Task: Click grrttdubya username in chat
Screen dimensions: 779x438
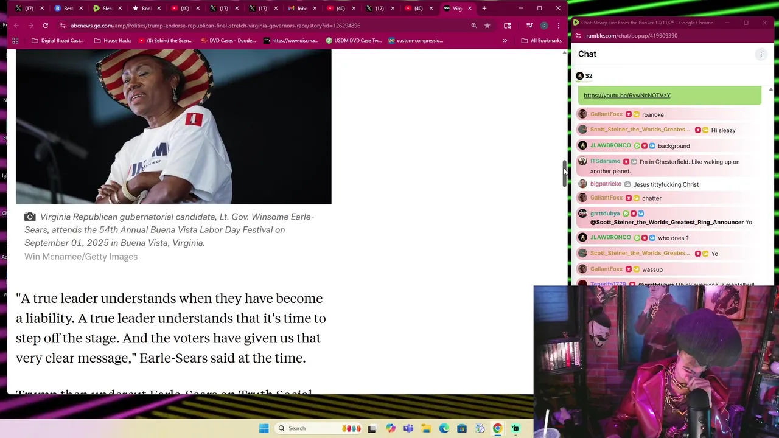Action: [x=605, y=214]
